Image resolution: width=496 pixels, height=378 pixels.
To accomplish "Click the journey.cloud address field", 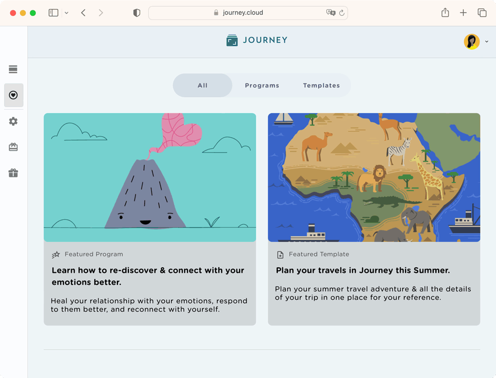I will (248, 13).
